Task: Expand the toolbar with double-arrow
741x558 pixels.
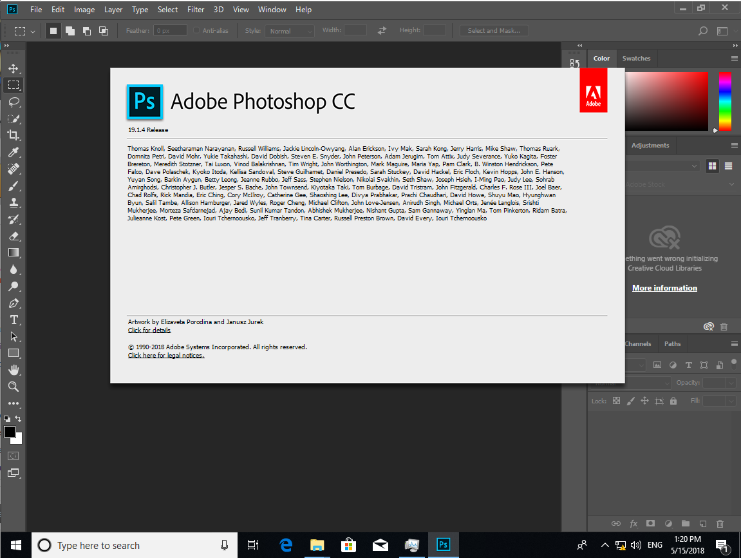Action: pos(6,45)
